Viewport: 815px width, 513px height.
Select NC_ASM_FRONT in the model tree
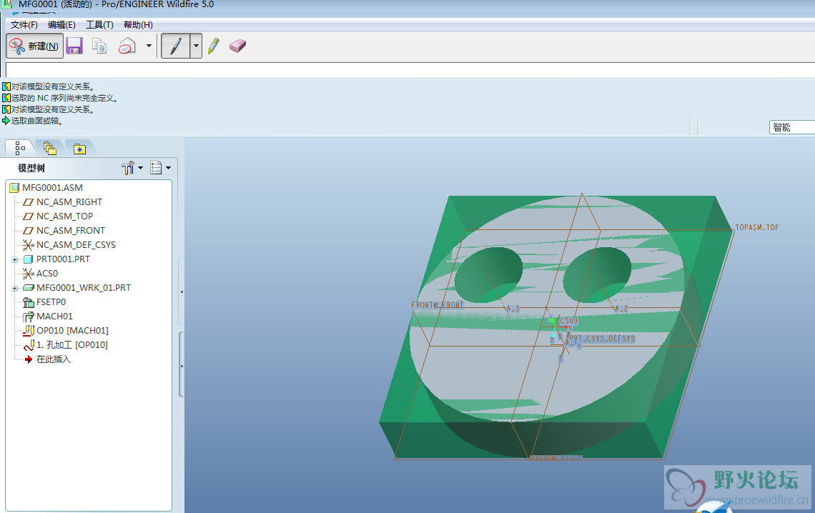coord(71,231)
